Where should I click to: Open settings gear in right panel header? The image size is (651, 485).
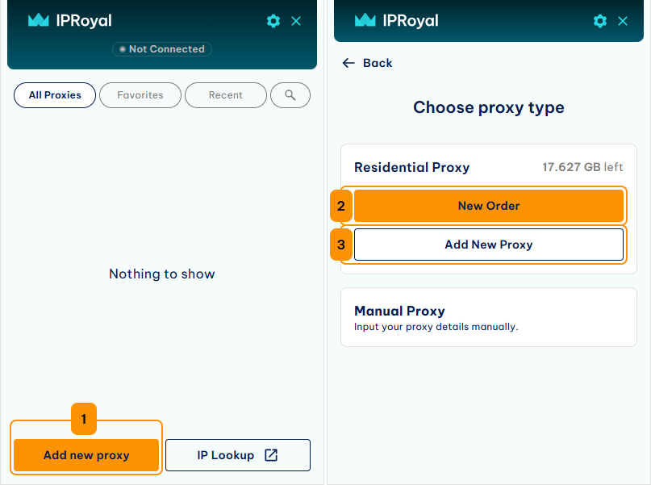coord(600,21)
